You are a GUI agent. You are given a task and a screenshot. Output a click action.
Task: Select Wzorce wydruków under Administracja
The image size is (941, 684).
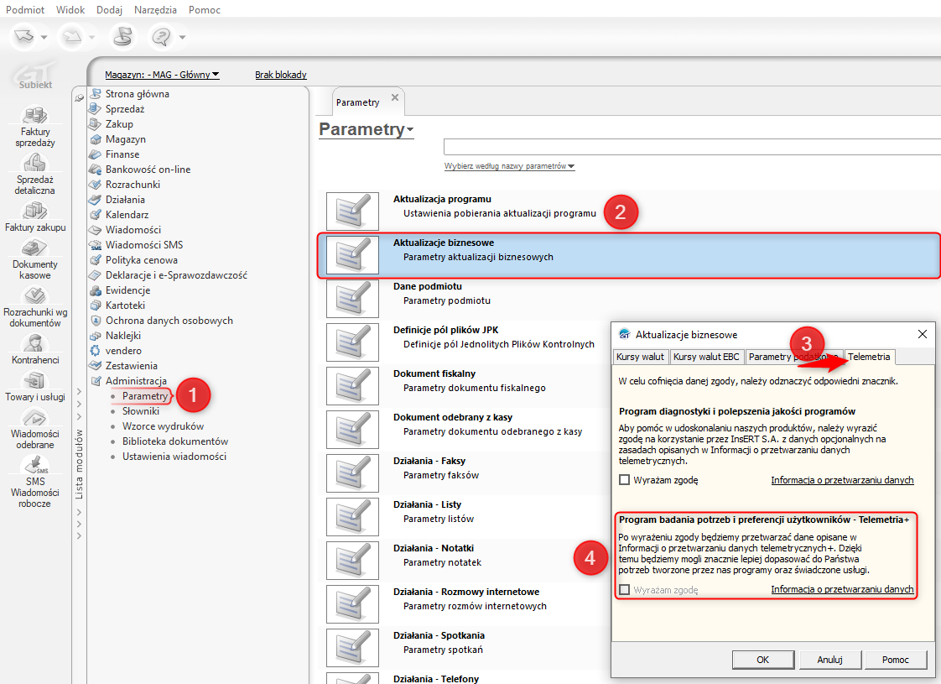coord(164,426)
